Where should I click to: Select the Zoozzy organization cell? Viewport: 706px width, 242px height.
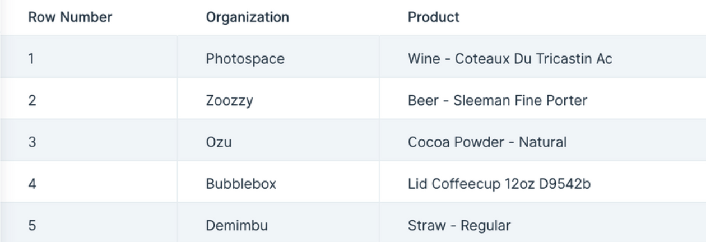click(x=278, y=99)
